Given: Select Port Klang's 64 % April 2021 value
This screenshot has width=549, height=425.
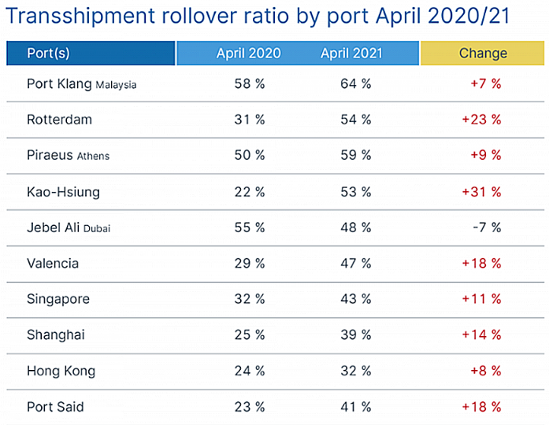Looking at the screenshot, I should coord(355,84).
